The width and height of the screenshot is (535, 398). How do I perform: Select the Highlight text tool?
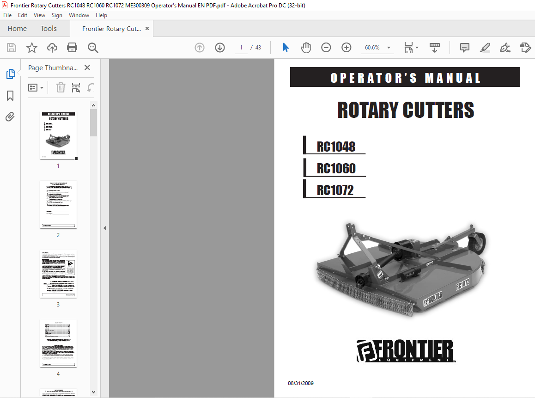(x=485, y=48)
